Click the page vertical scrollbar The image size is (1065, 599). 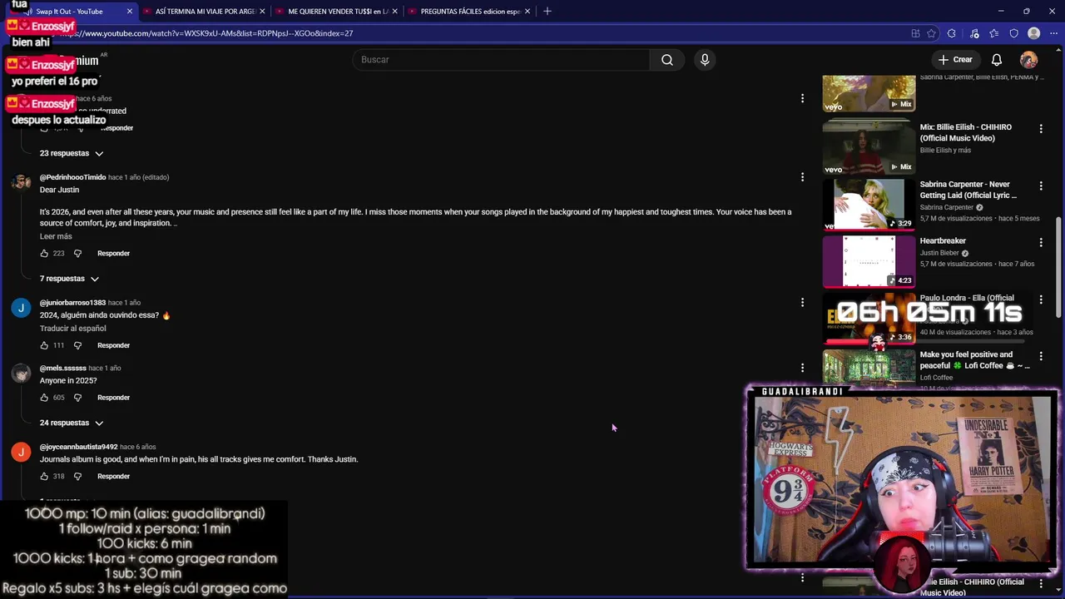[1059, 266]
